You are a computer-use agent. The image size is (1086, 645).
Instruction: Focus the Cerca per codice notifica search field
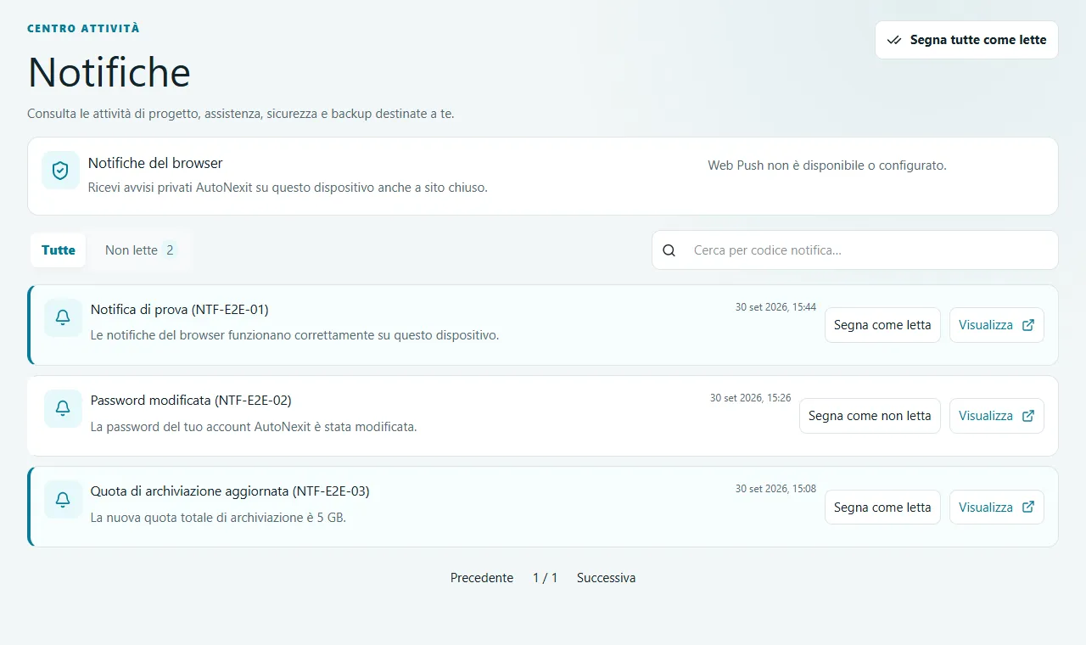(x=855, y=250)
